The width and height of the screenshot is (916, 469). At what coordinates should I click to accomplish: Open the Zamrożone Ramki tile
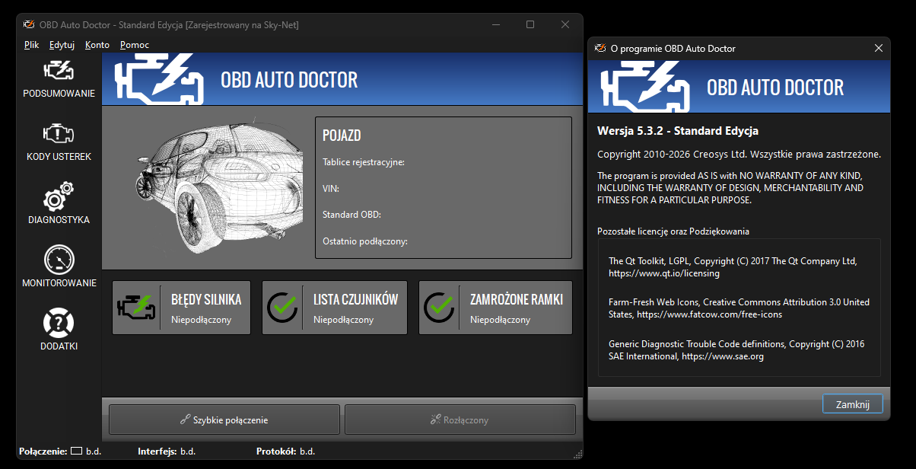click(495, 308)
